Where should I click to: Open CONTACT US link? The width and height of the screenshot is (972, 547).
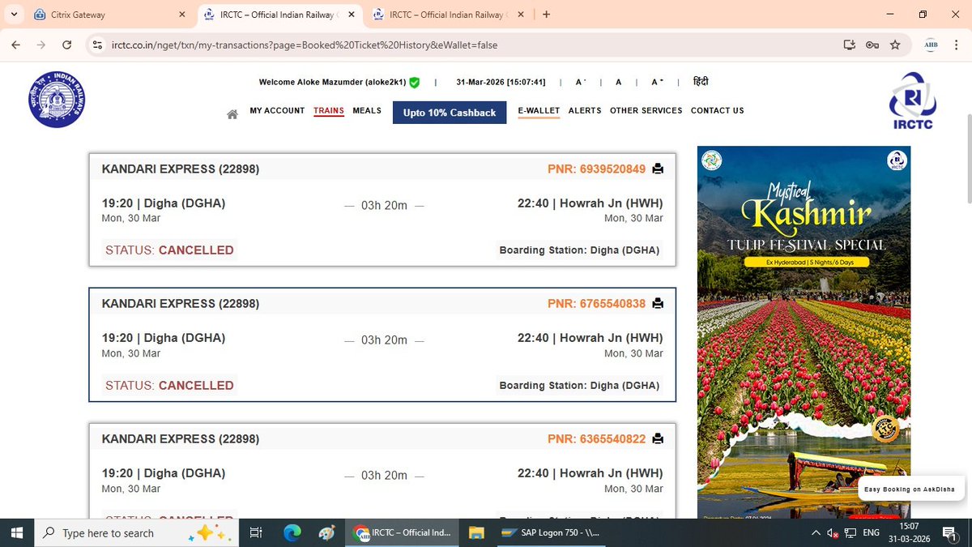[x=717, y=111]
